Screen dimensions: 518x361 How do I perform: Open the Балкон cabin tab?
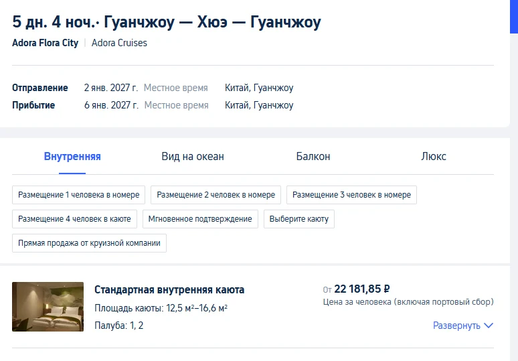tap(313, 156)
